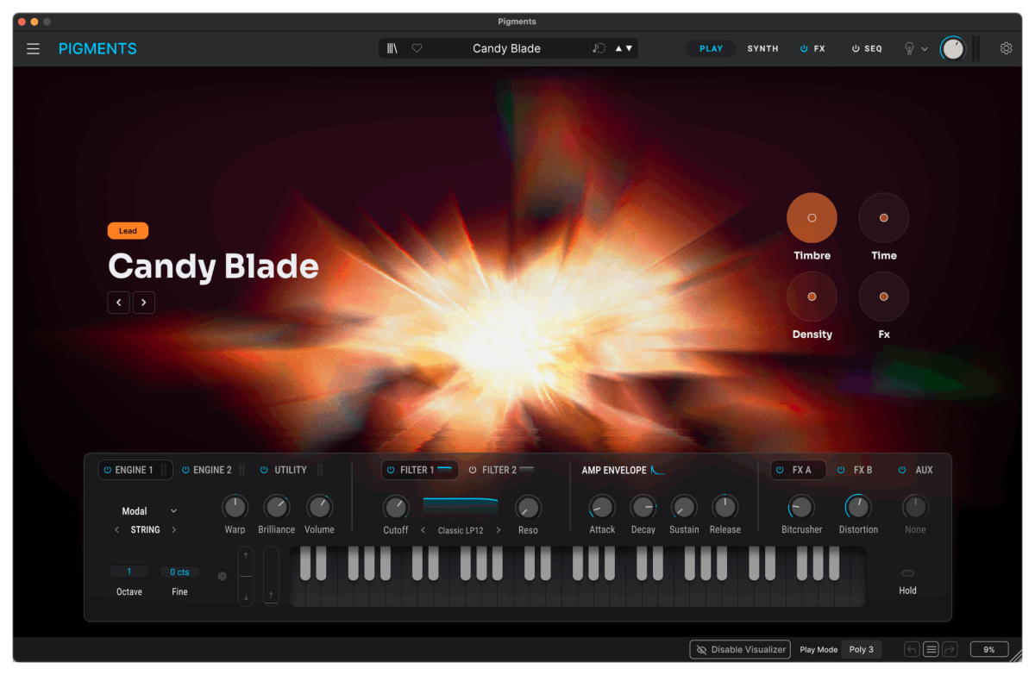Screen dimensions: 1035x675
Task: Click the modulation wheel strip
Action: (x=272, y=576)
